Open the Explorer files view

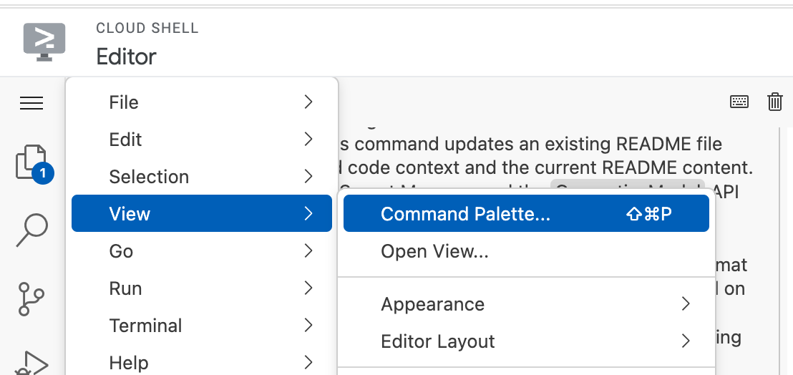pos(31,162)
